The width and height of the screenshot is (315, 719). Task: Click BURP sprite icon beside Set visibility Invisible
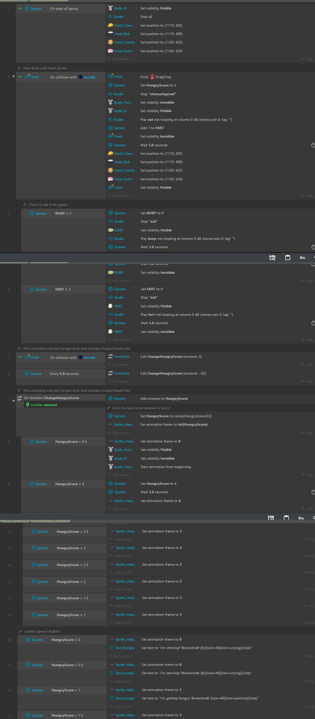111,272
